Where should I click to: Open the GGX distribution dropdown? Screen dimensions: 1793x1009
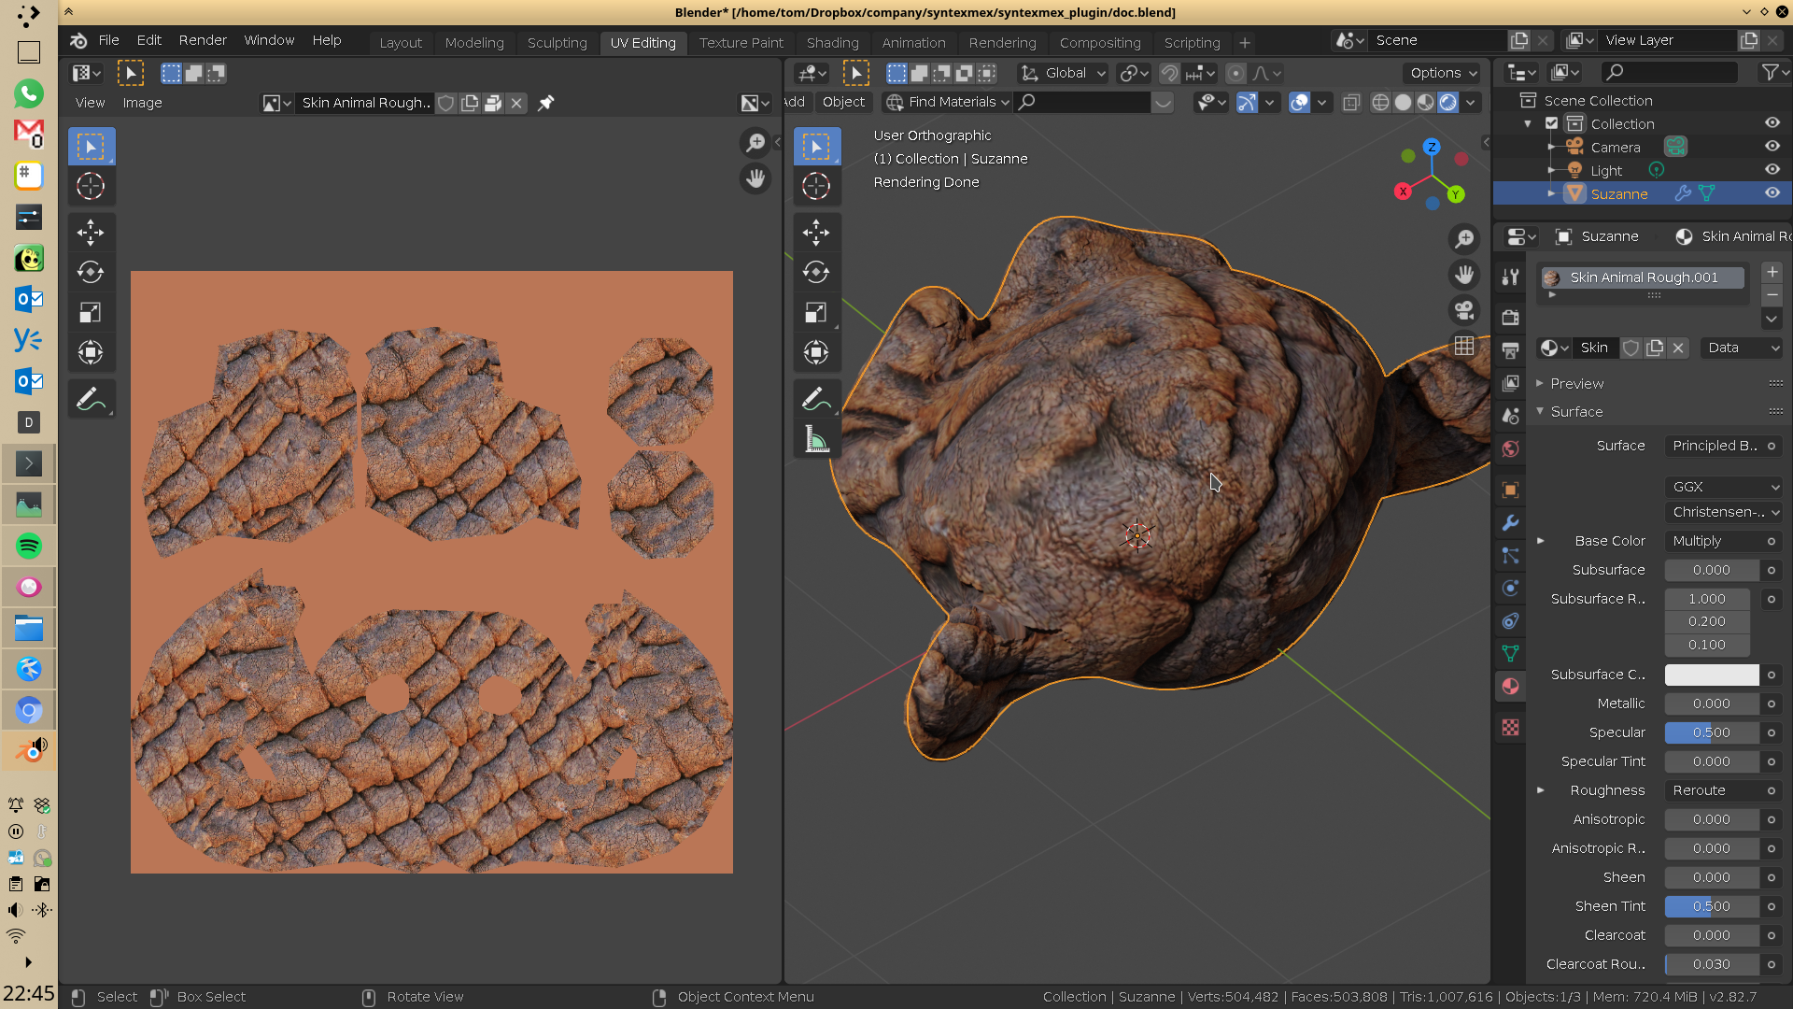(1723, 487)
